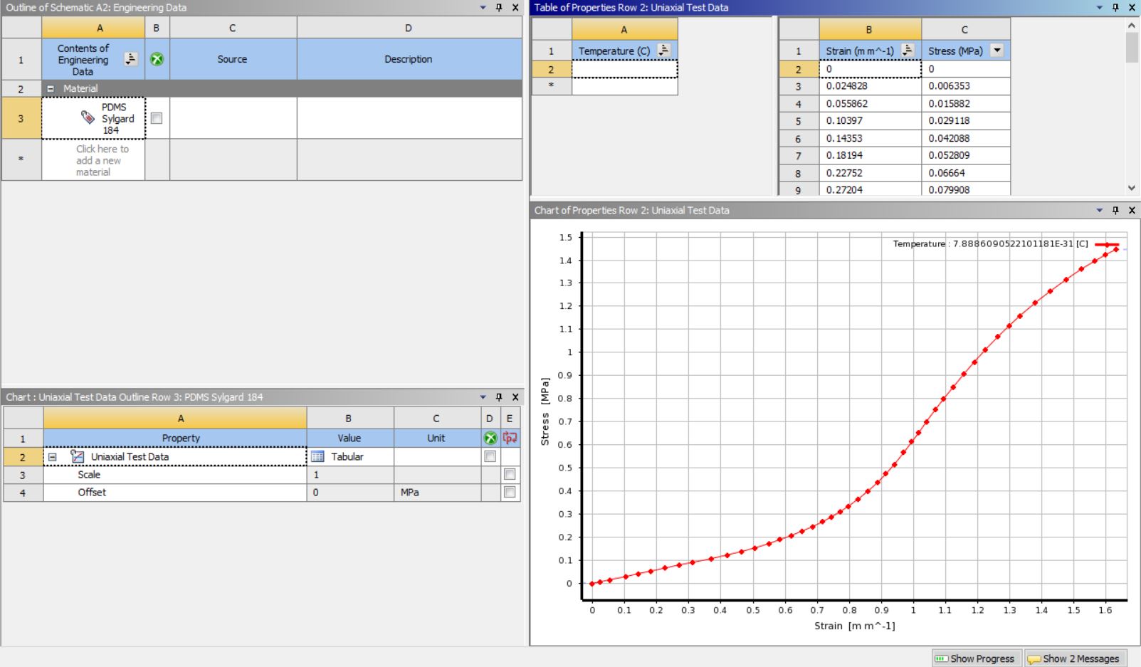Image resolution: width=1141 pixels, height=667 pixels.
Task: Click the Description column header in Outline
Action: pos(409,59)
